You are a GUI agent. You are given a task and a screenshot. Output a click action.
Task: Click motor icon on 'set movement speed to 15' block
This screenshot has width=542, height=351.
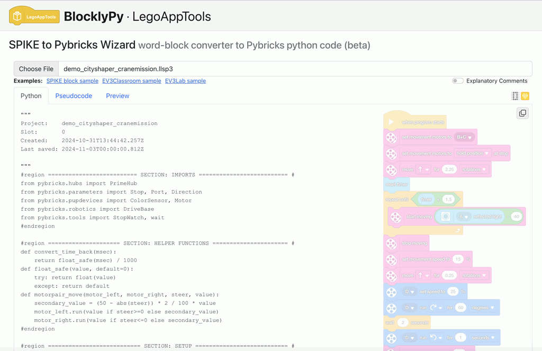(391, 259)
